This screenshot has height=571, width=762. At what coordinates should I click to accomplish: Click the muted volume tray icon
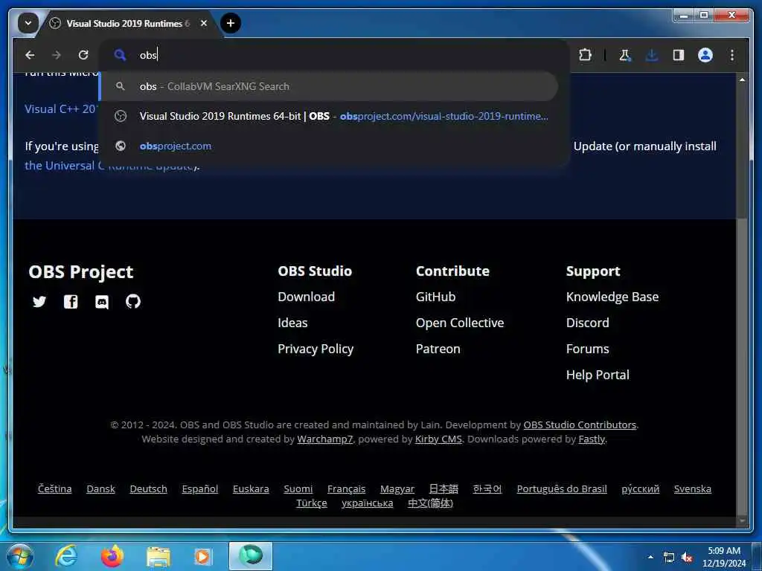tap(687, 558)
